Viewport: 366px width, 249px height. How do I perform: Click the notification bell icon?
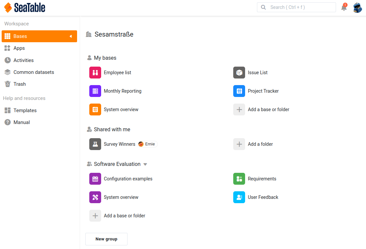pyautogui.click(x=344, y=7)
